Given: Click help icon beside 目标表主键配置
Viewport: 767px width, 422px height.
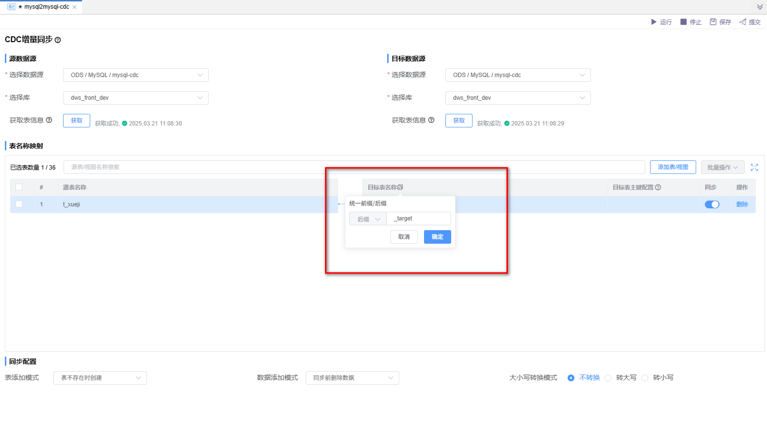Looking at the screenshot, I should [658, 188].
